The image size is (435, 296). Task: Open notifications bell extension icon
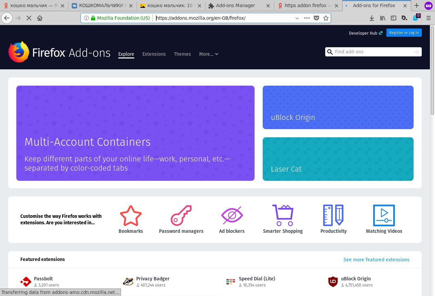415,18
